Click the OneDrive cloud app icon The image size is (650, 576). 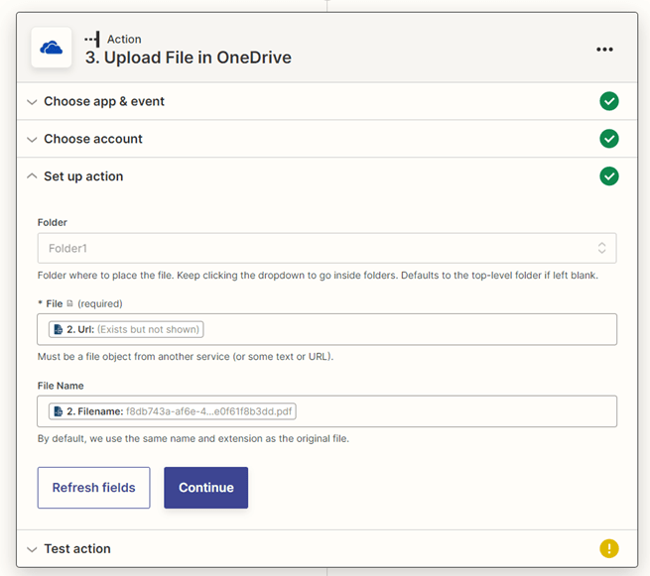click(x=52, y=48)
